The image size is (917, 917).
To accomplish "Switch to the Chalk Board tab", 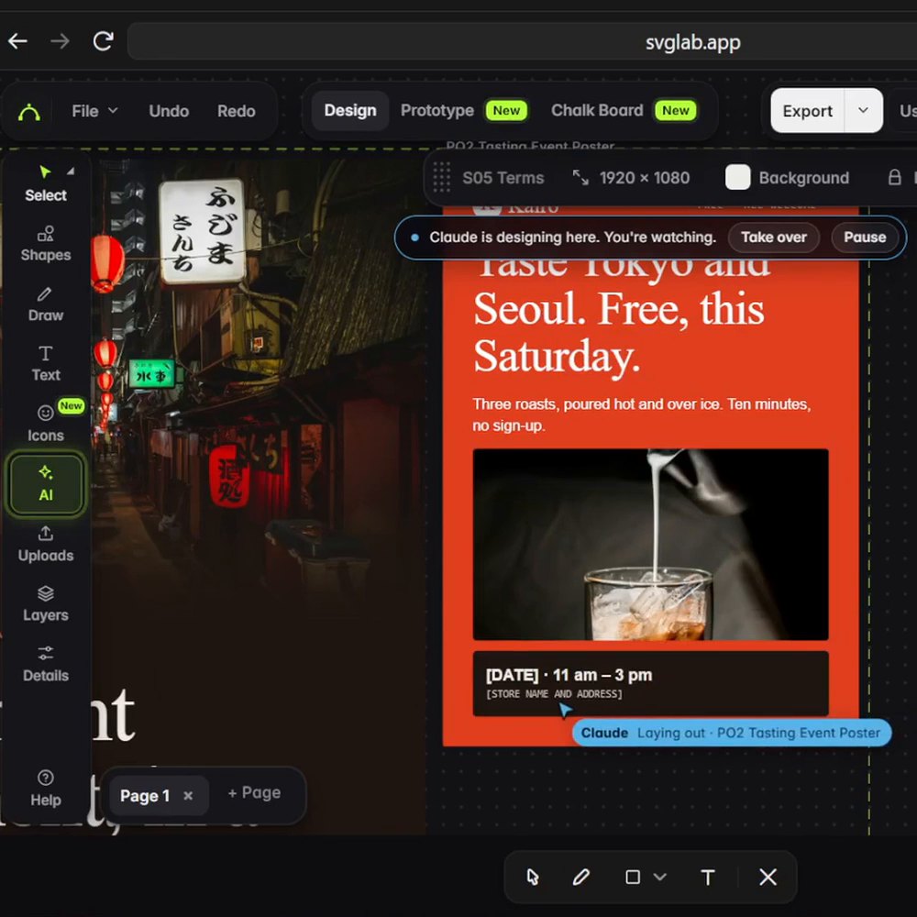I will tap(597, 111).
